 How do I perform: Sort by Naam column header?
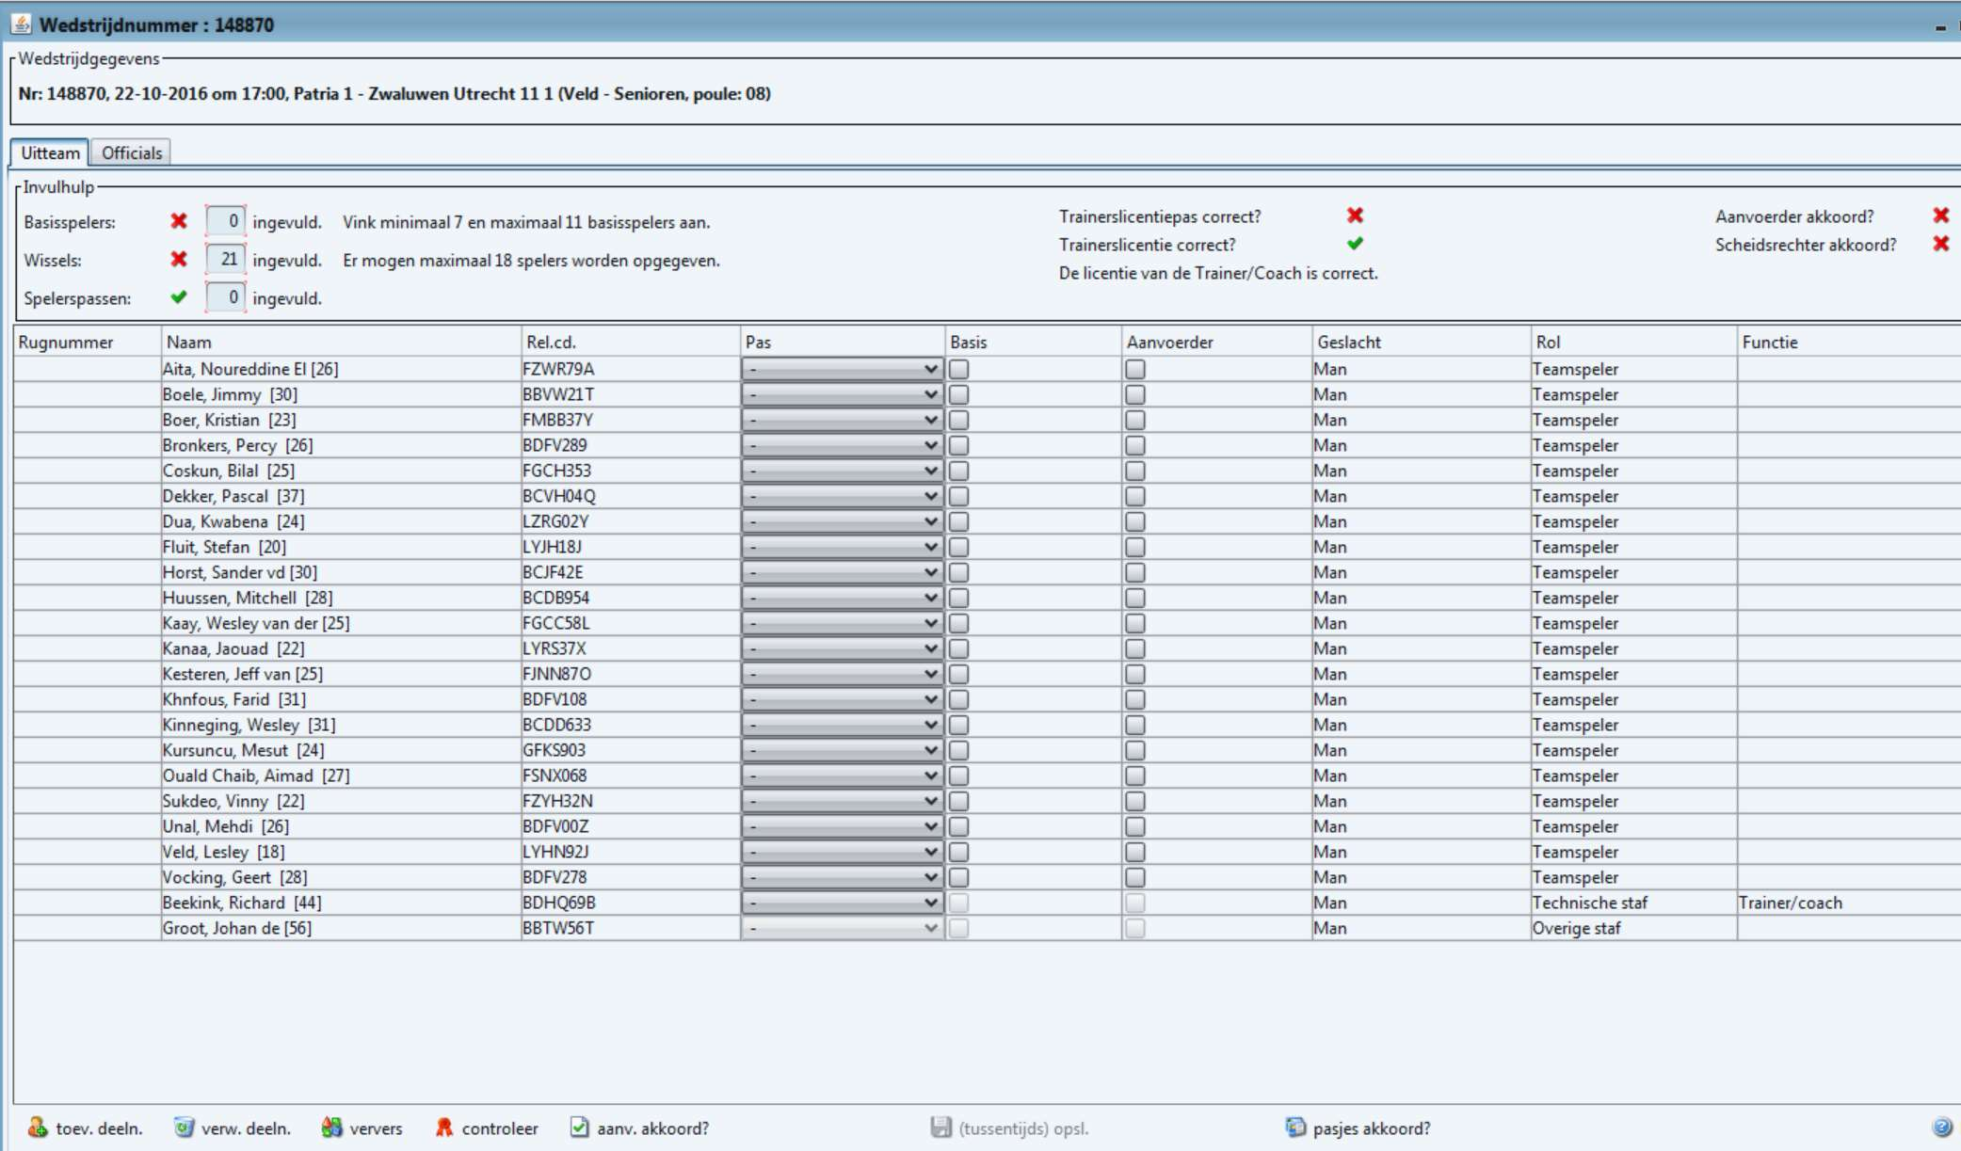(x=341, y=342)
